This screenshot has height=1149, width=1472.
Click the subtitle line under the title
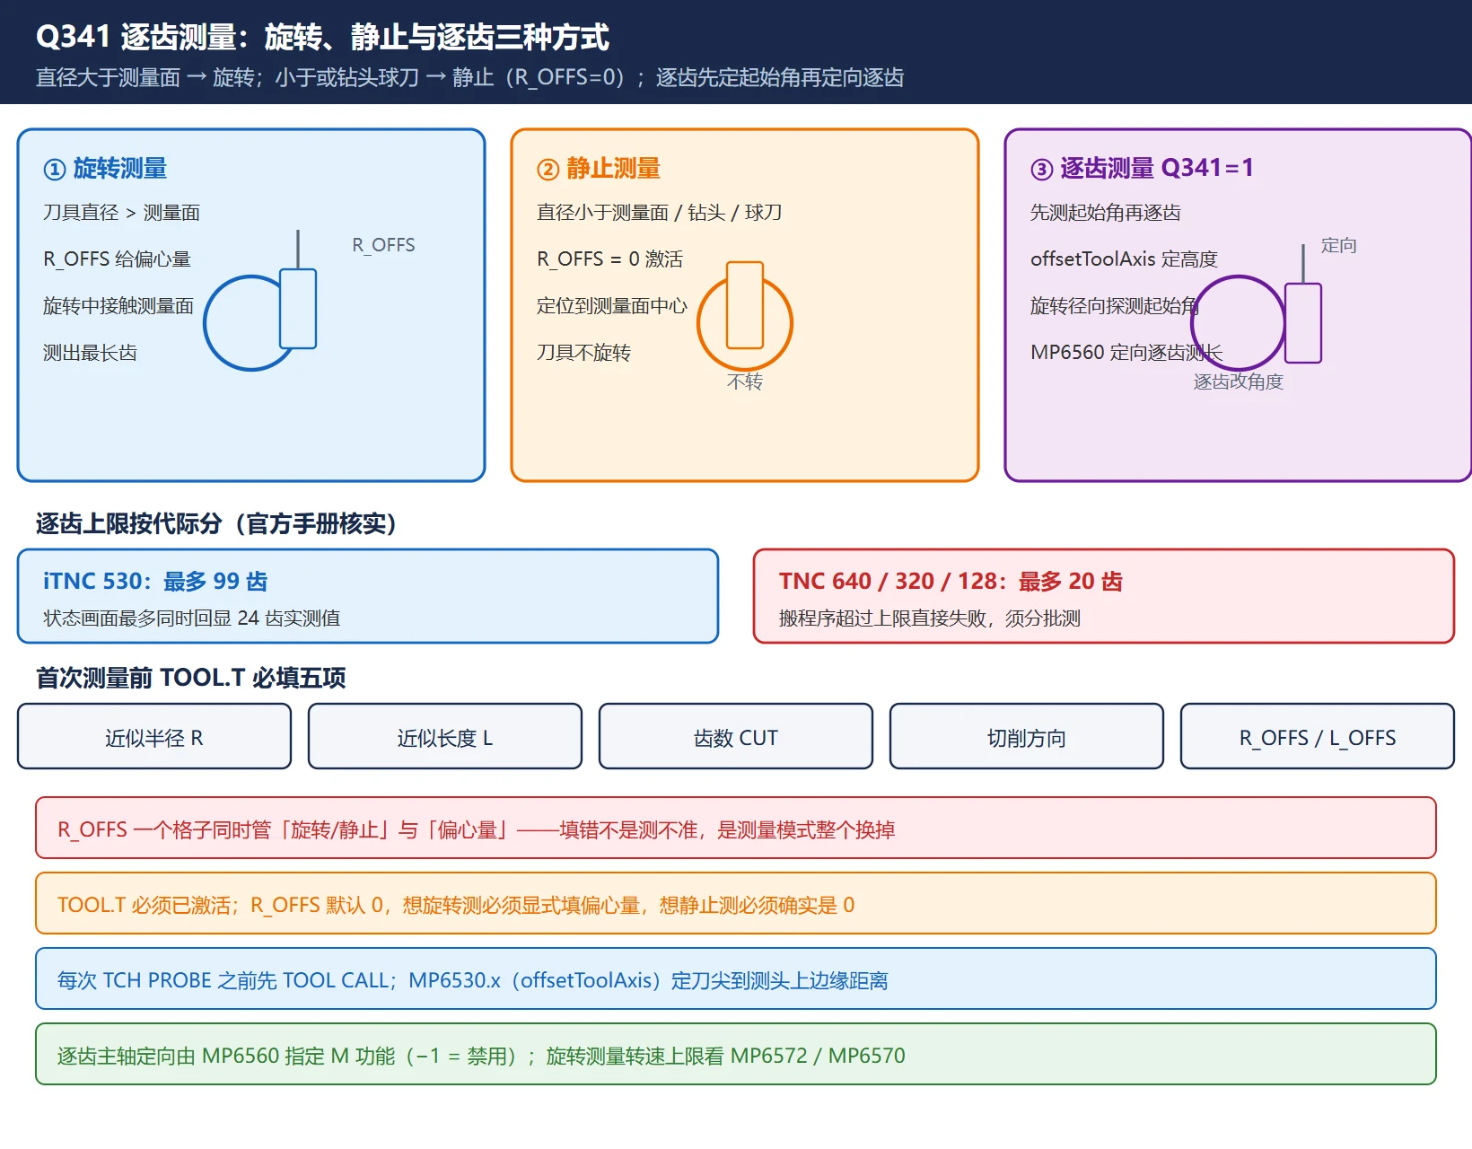point(469,77)
